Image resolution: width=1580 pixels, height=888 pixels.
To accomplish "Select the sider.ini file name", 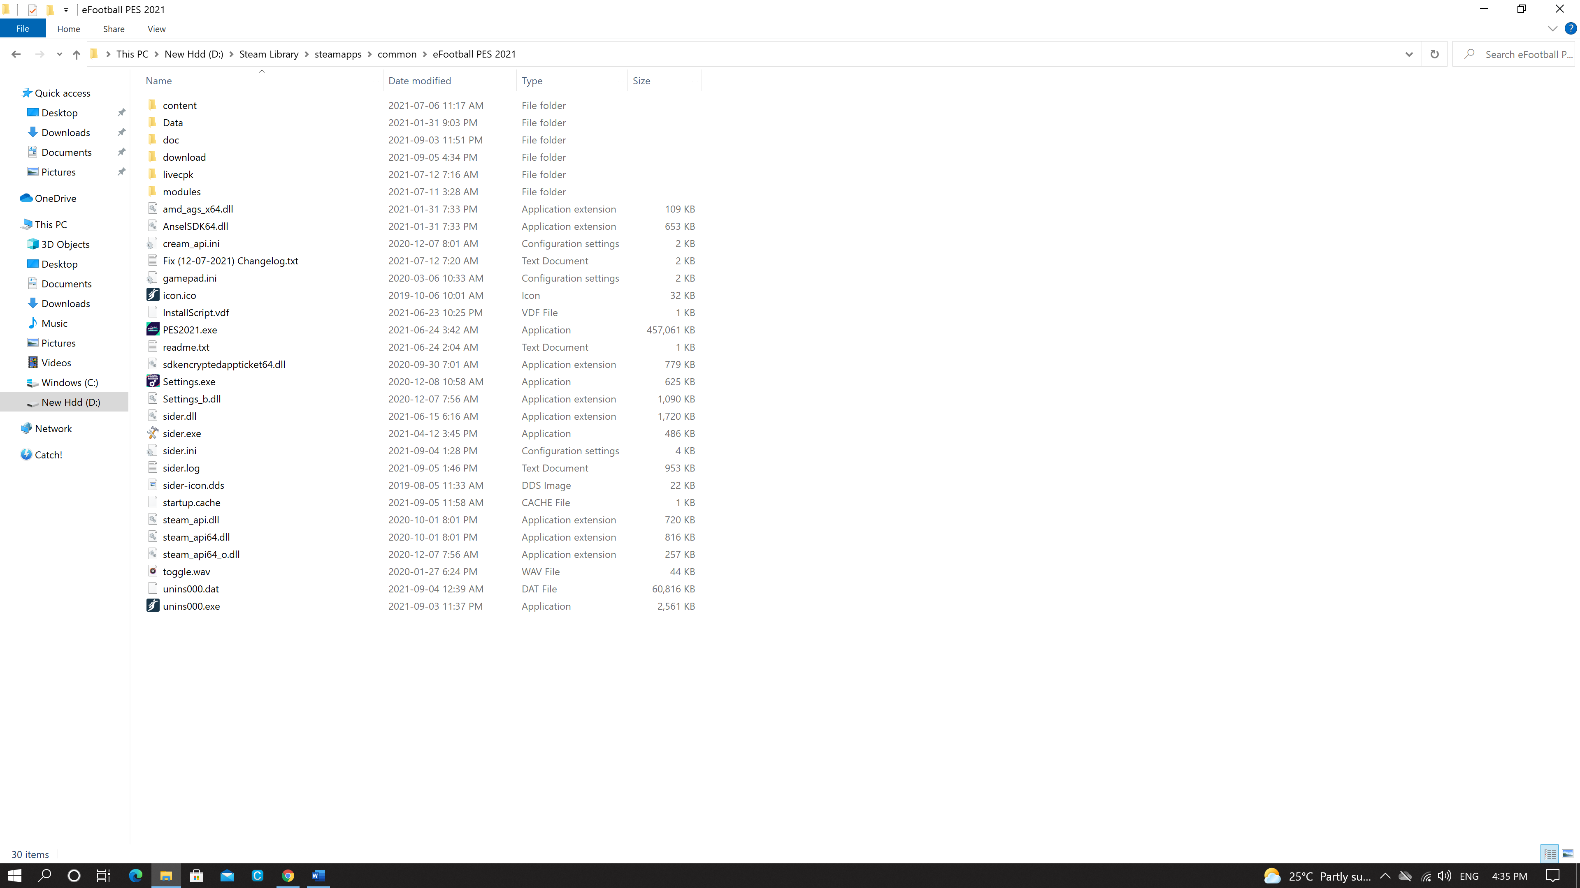I will coord(180,451).
